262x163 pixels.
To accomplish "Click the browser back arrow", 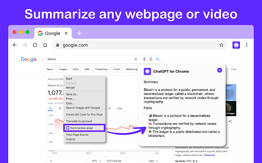I will [x=15, y=45].
